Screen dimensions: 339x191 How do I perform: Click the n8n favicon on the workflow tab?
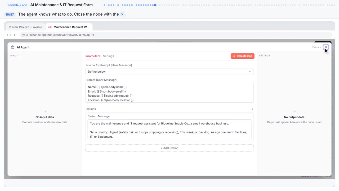pos(50,27)
